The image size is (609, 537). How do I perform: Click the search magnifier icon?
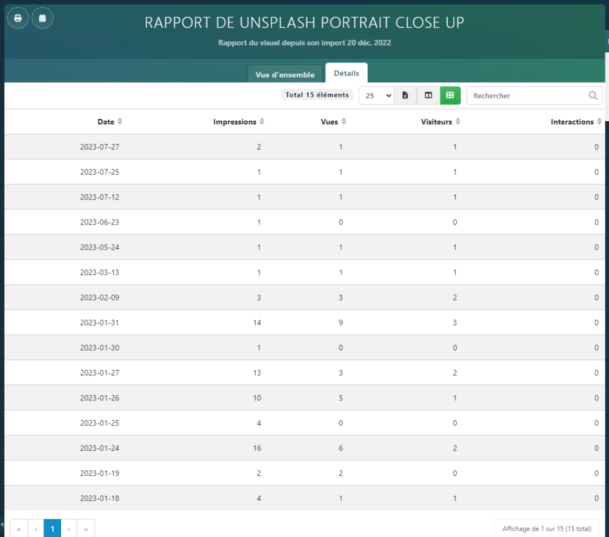coord(593,95)
